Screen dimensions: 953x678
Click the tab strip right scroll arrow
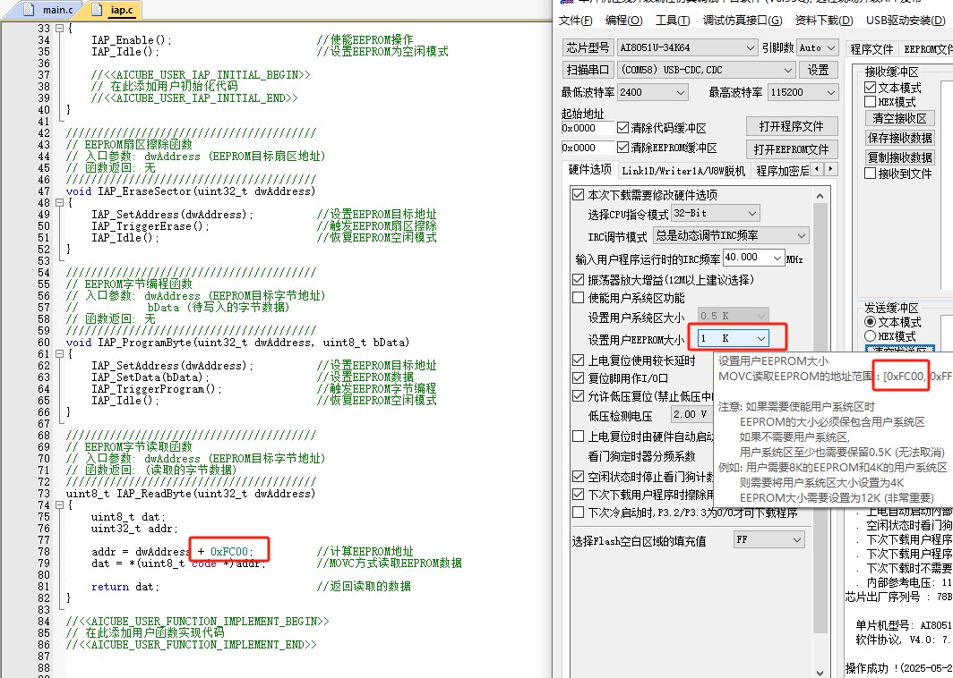830,169
